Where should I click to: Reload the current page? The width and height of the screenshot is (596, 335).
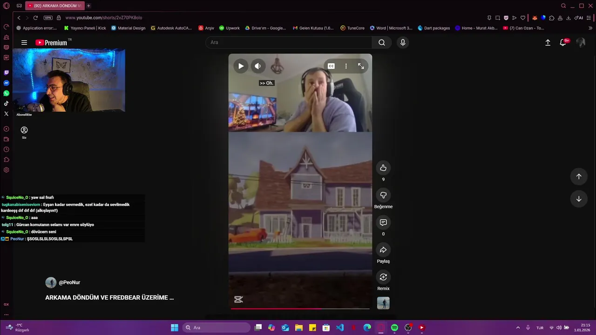tap(35, 18)
